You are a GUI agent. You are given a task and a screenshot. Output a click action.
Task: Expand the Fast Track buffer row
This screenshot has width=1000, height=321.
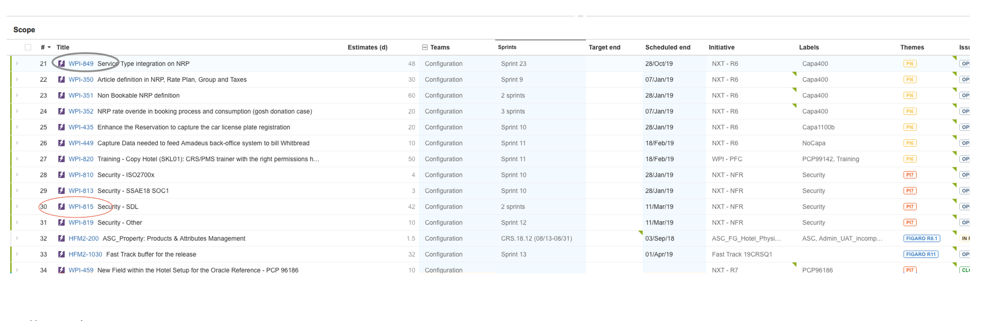17,254
